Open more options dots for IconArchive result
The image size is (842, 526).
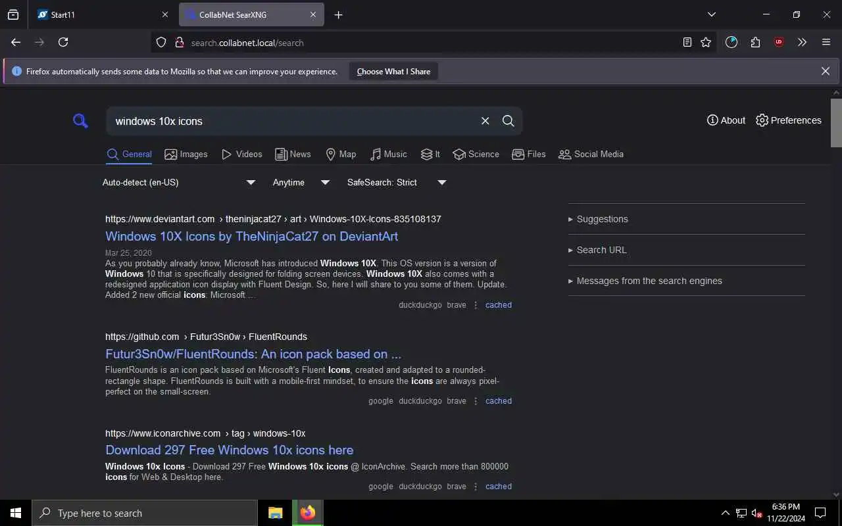(476, 487)
